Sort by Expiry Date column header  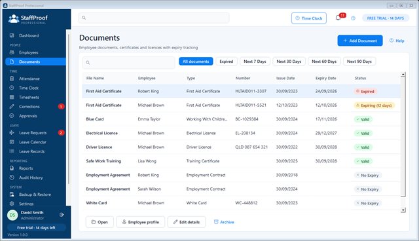tap(326, 79)
